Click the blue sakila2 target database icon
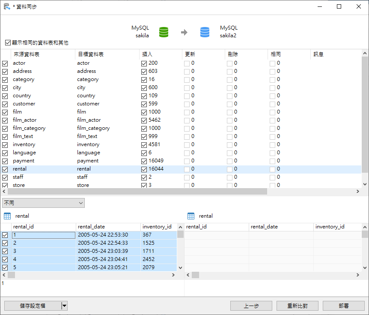The width and height of the screenshot is (369, 315). (205, 32)
